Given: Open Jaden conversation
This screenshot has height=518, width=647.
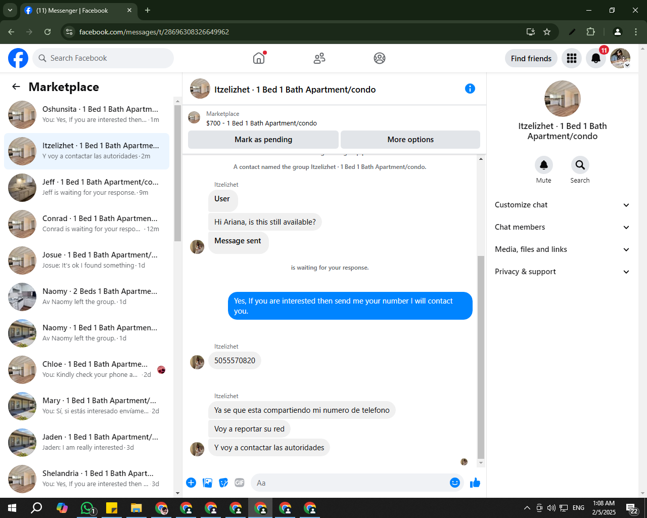Looking at the screenshot, I should pos(86,443).
